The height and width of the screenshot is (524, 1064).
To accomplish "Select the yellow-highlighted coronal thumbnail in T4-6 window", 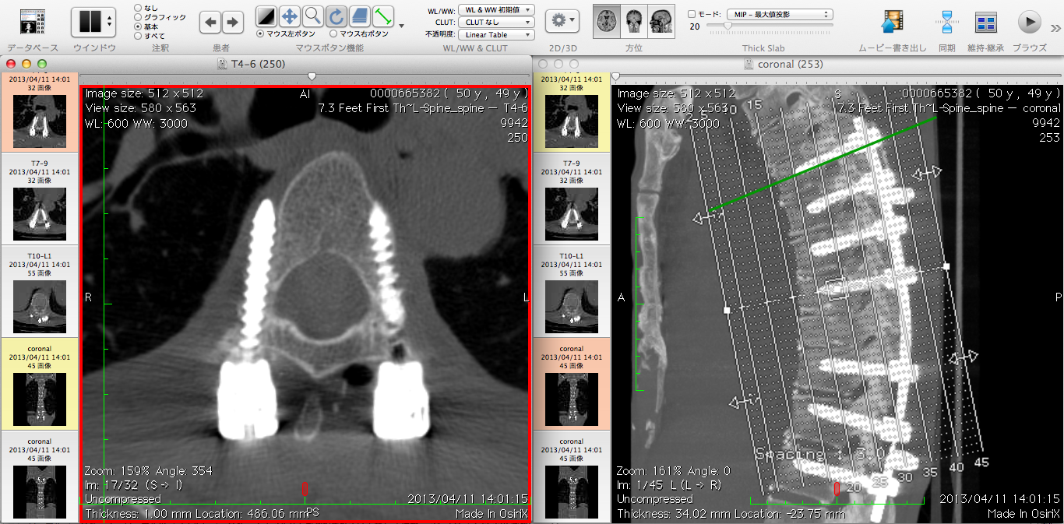I will point(40,383).
